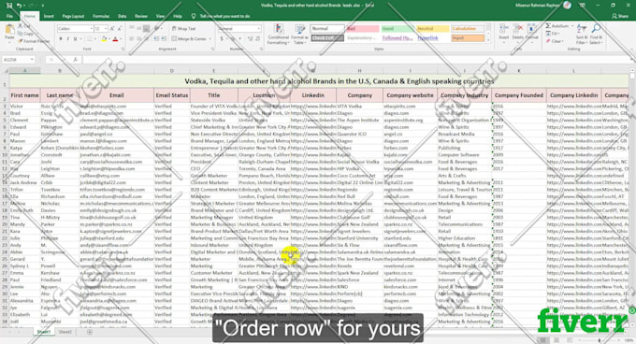Image resolution: width=636 pixels, height=344 pixels.
Task: Click AutoSum sigma icon
Action: [x=548, y=26]
